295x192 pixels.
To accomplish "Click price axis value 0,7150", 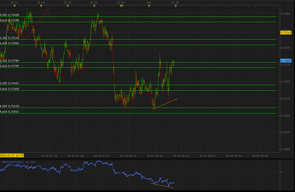I will point(285,81).
